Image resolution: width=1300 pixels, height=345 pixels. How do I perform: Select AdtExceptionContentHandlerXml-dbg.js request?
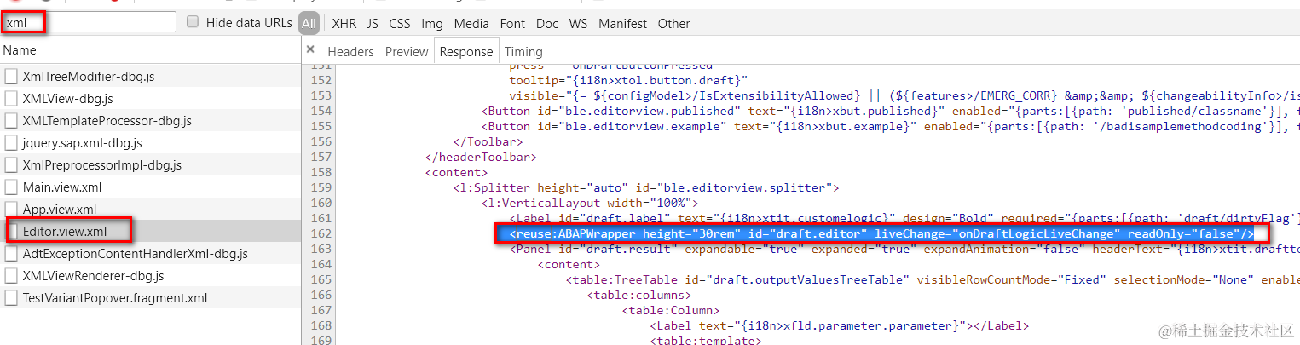(x=150, y=253)
